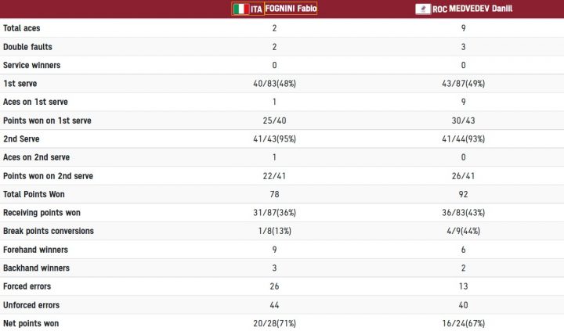Click Fognini's Forehand winners value 9
The width and height of the screenshot is (564, 331).
click(274, 250)
